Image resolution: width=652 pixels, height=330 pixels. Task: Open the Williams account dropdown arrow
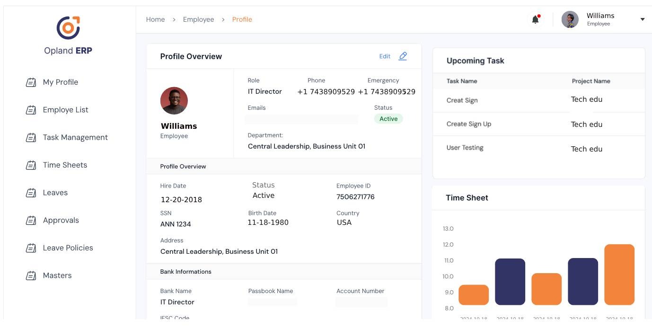tap(642, 19)
